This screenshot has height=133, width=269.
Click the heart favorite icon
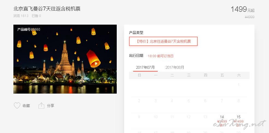click(17, 106)
